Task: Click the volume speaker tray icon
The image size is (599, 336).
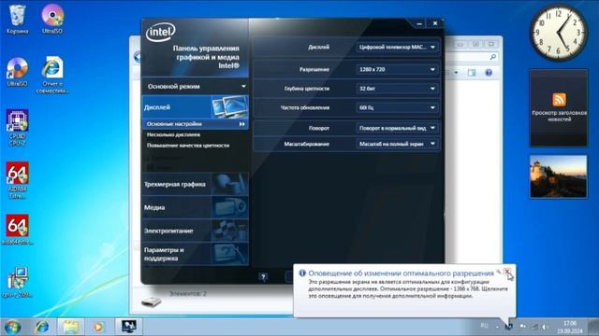Action: point(545,327)
